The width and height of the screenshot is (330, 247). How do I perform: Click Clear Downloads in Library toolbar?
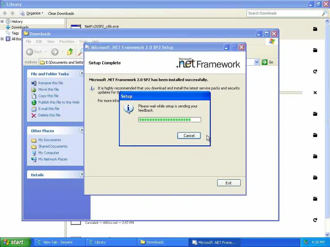[61, 14]
